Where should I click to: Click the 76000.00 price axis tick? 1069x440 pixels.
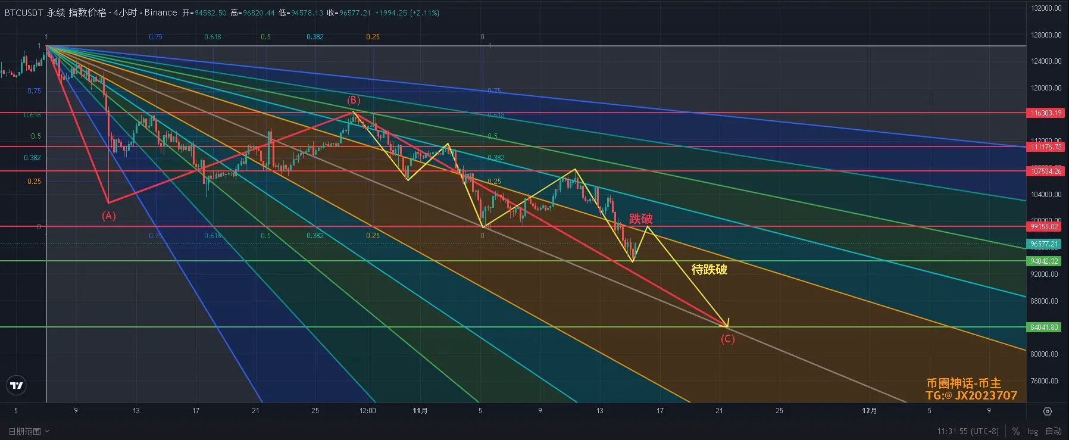click(x=1045, y=381)
